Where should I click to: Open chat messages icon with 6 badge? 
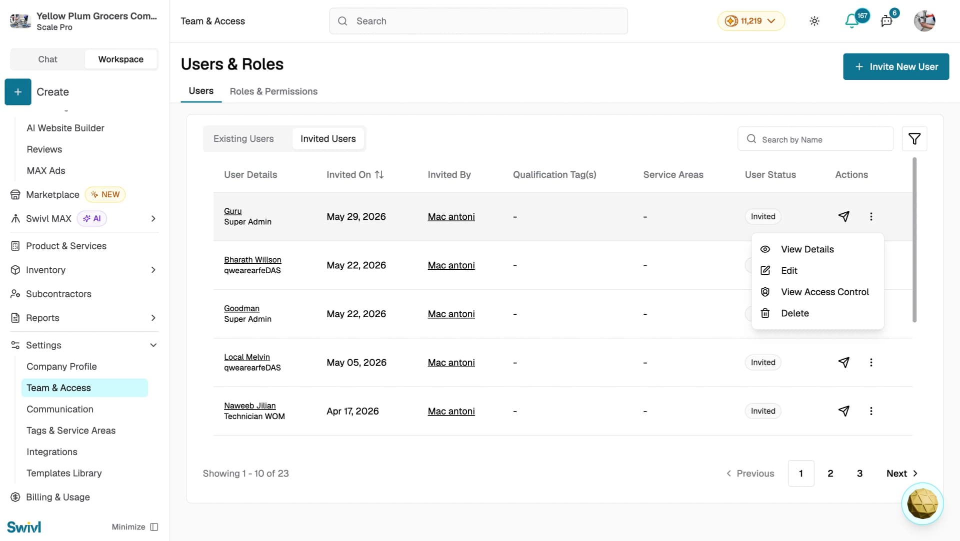click(886, 21)
